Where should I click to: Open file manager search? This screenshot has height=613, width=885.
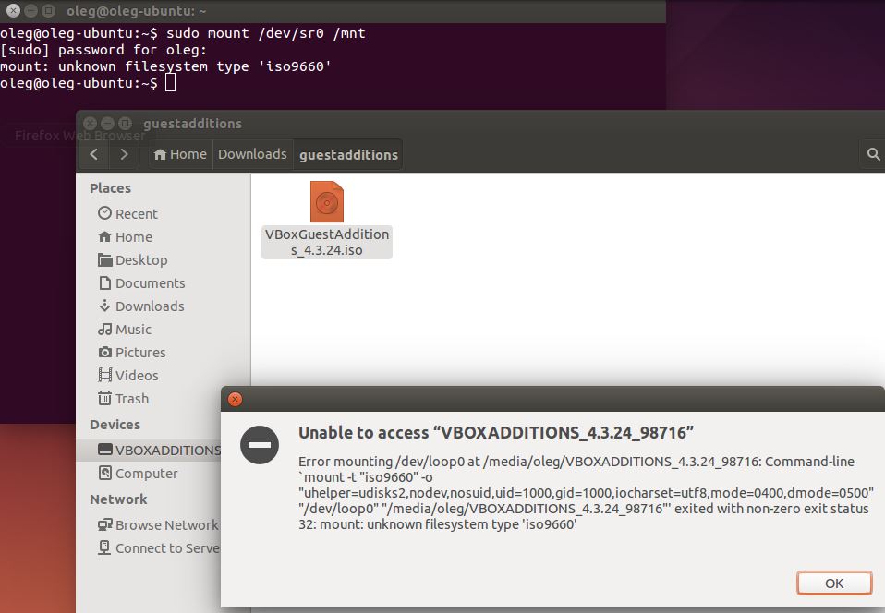click(873, 154)
